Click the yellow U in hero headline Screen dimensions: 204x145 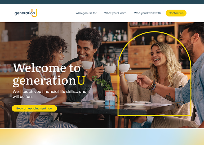coord(81,80)
